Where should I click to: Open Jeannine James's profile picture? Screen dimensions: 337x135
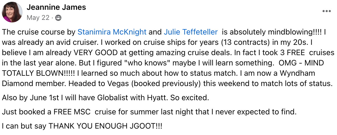coord(12,12)
